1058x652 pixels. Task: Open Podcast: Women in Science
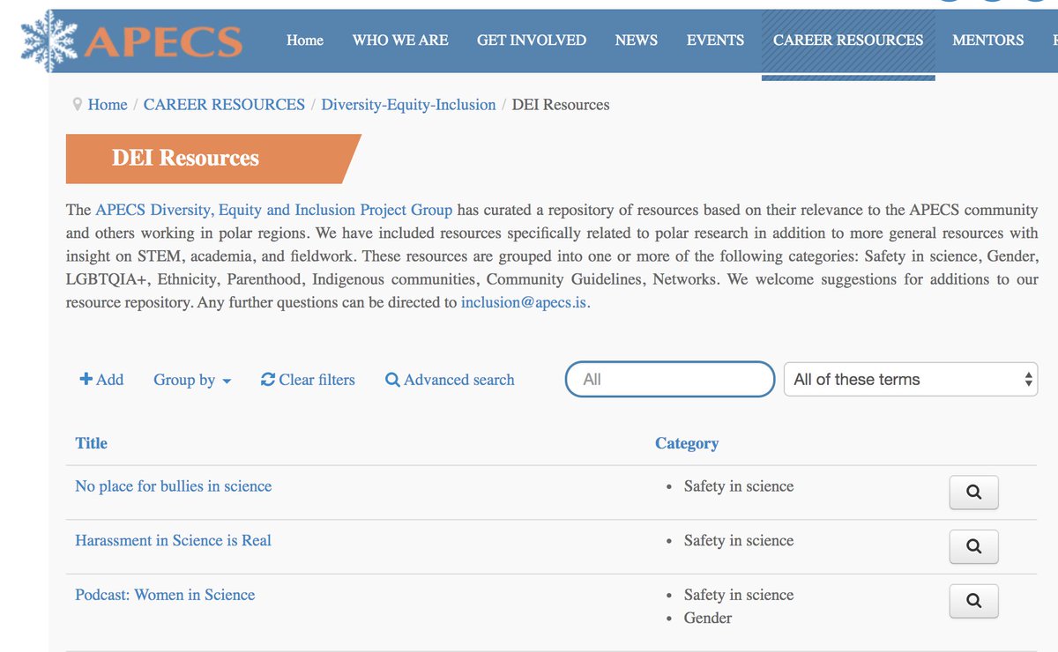[165, 595]
